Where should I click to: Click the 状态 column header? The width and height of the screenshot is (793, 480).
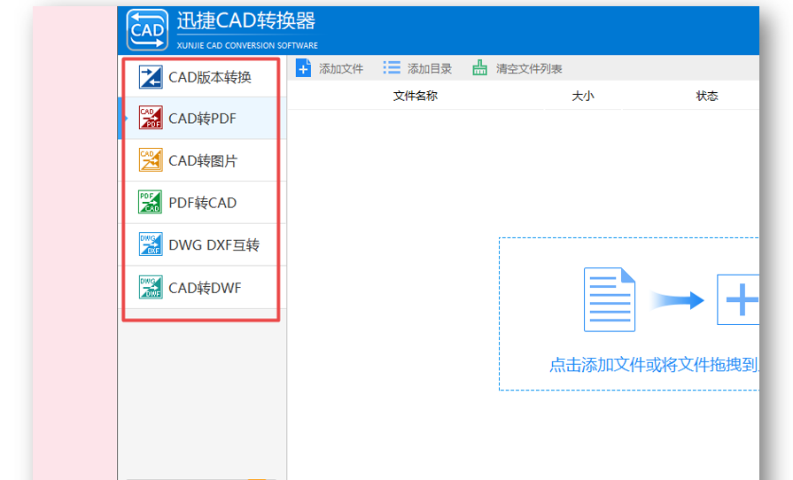pyautogui.click(x=706, y=96)
